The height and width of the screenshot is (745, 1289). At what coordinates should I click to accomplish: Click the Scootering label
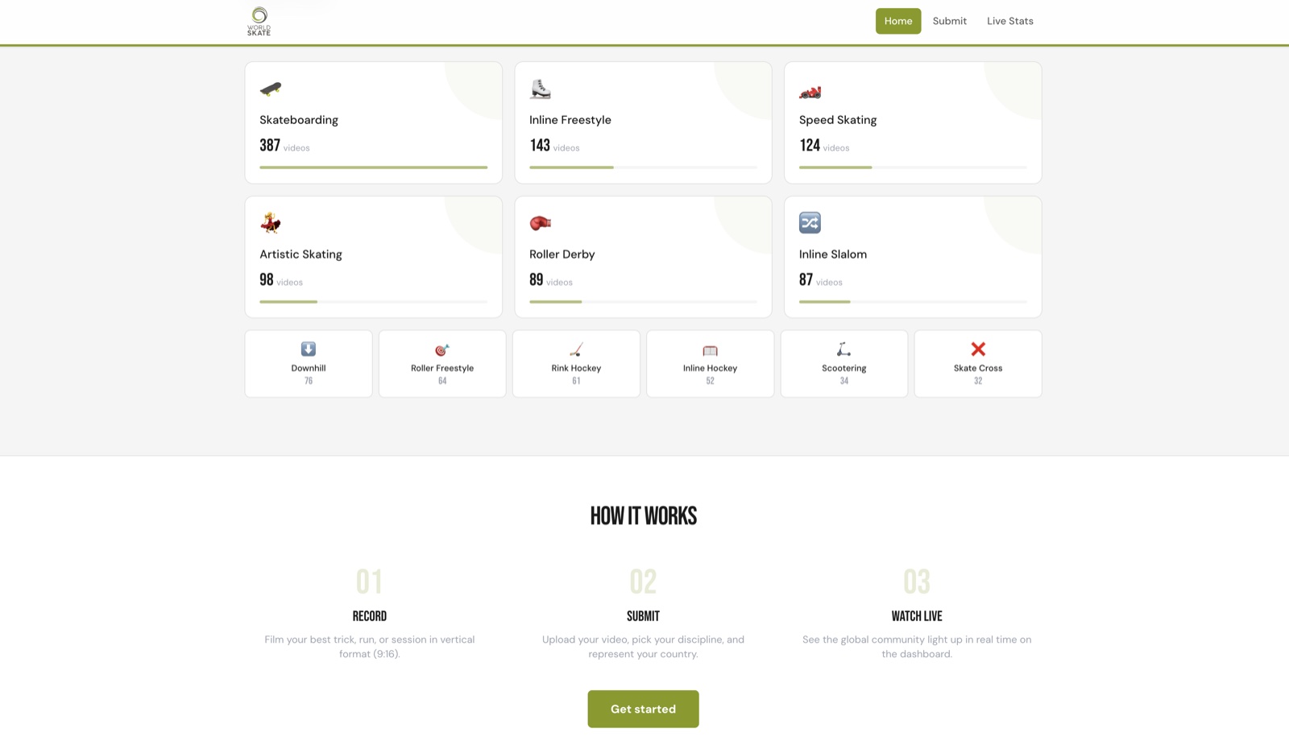(843, 368)
